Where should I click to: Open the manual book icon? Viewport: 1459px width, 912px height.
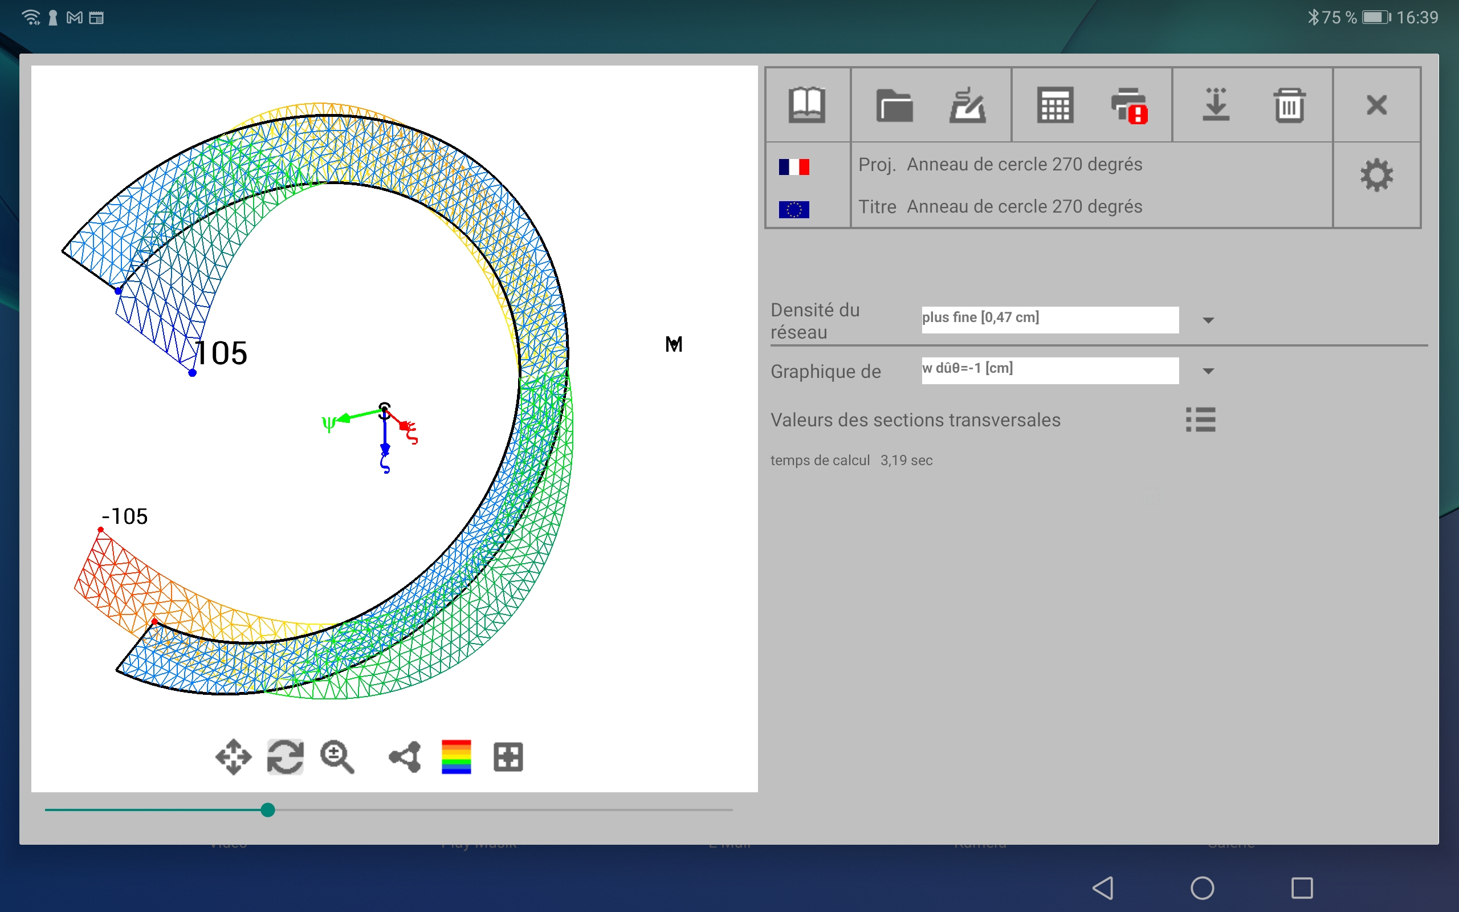[x=806, y=105]
